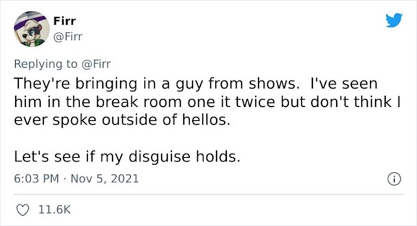Click the "Replying to" label text
The height and width of the screenshot is (226, 417).
(x=43, y=62)
